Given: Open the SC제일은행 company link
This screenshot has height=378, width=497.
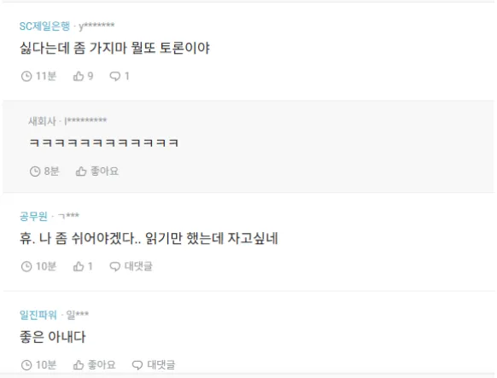Looking at the screenshot, I should [44, 26].
